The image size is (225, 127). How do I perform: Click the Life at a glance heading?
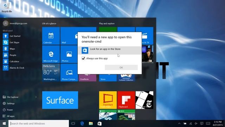49,24
